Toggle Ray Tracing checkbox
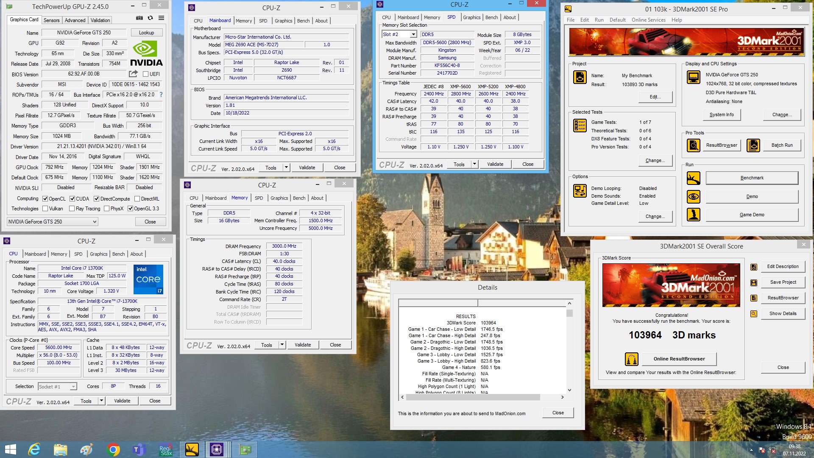The height and width of the screenshot is (458, 814). click(72, 208)
